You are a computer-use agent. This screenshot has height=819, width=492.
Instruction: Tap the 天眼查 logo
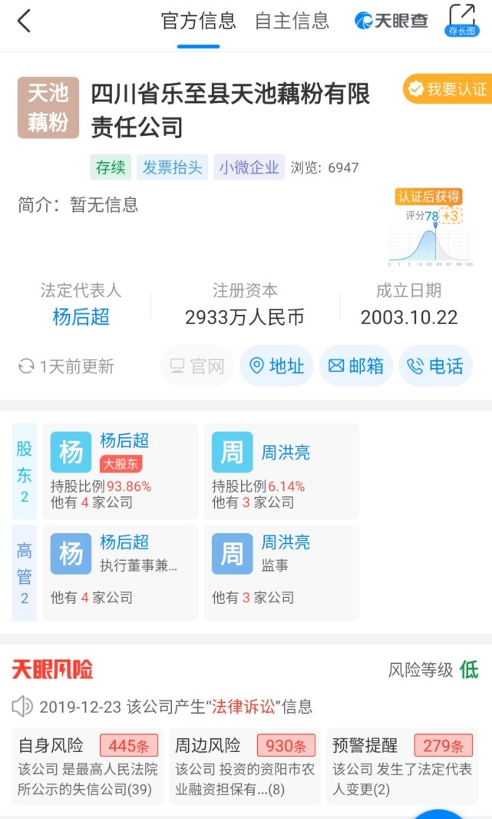click(391, 21)
